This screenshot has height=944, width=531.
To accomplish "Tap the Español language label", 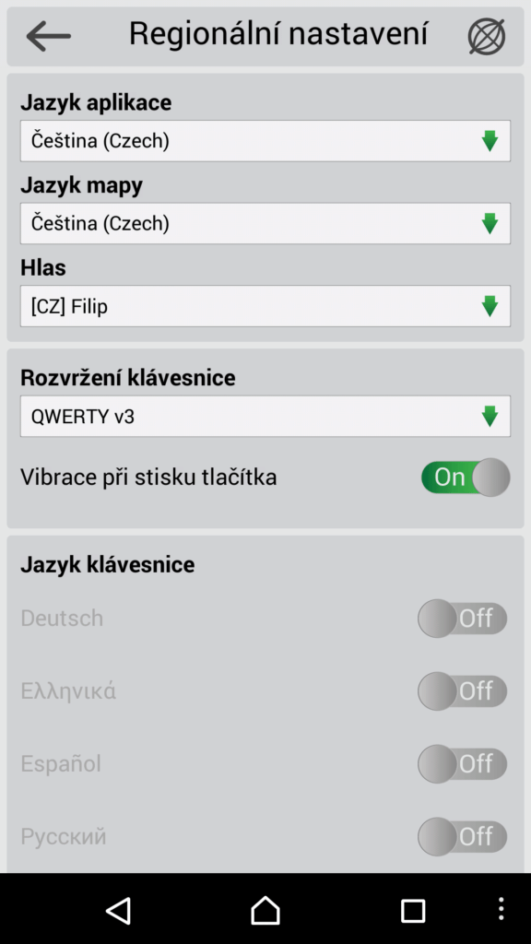I will [61, 764].
